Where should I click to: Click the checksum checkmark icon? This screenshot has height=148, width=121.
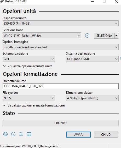87,35
